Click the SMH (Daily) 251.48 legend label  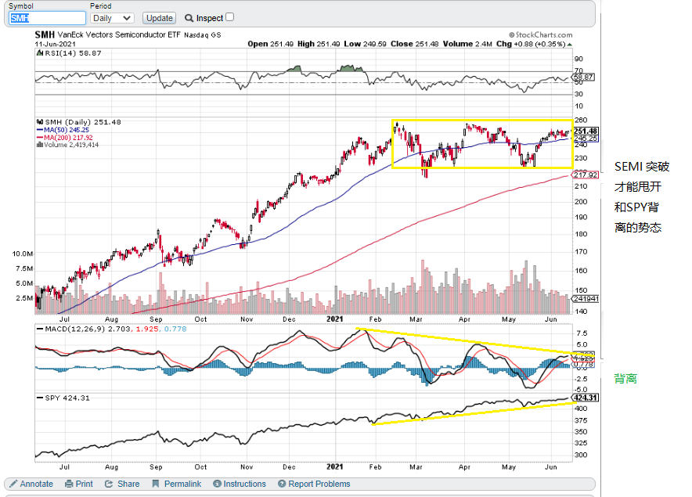click(83, 122)
